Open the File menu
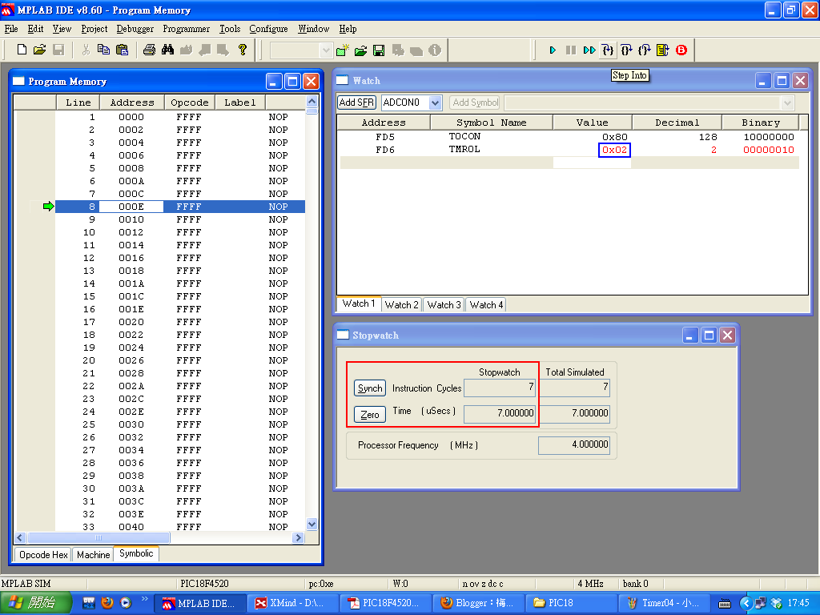Viewport: 820px width, 615px height. [x=11, y=29]
